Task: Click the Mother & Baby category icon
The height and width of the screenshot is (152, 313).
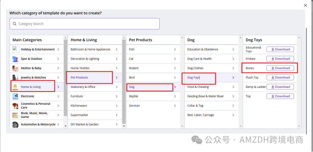Action: (16, 68)
